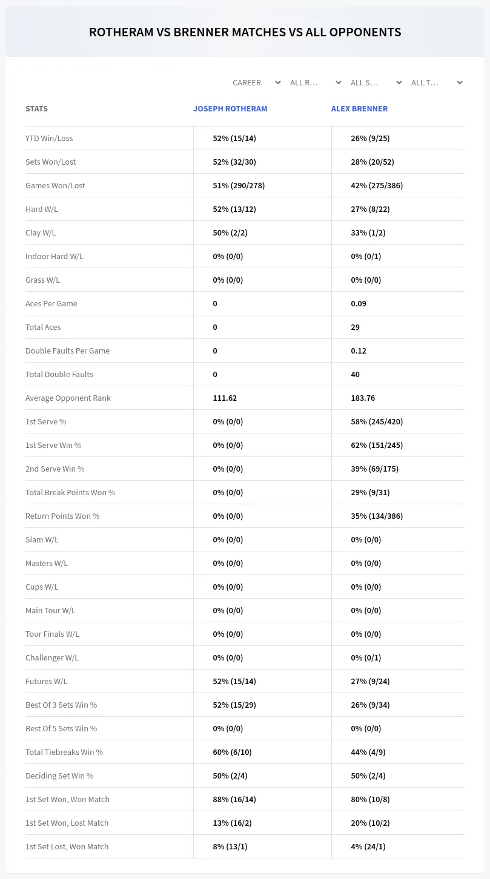Select the YTD Win/Loss stat row label

(x=49, y=138)
